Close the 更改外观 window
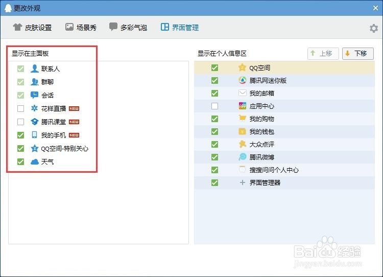 click(x=376, y=8)
